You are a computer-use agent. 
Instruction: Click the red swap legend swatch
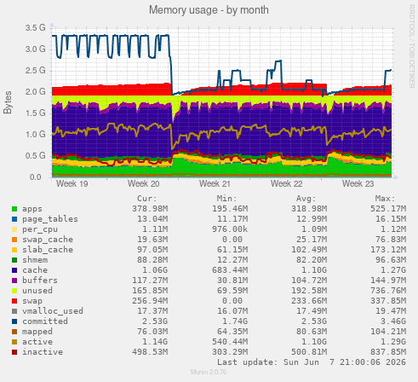14,301
